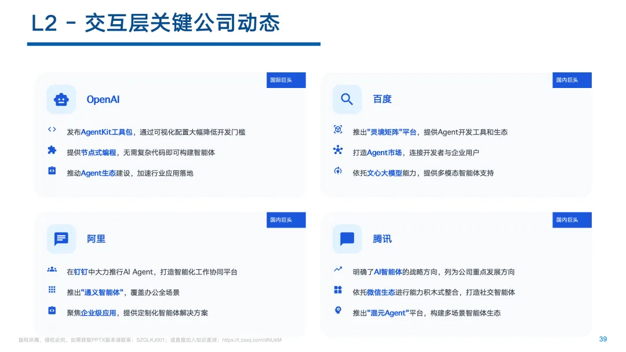Click page number 39
Image resolution: width=626 pixels, height=352 pixels.
pos(603,339)
